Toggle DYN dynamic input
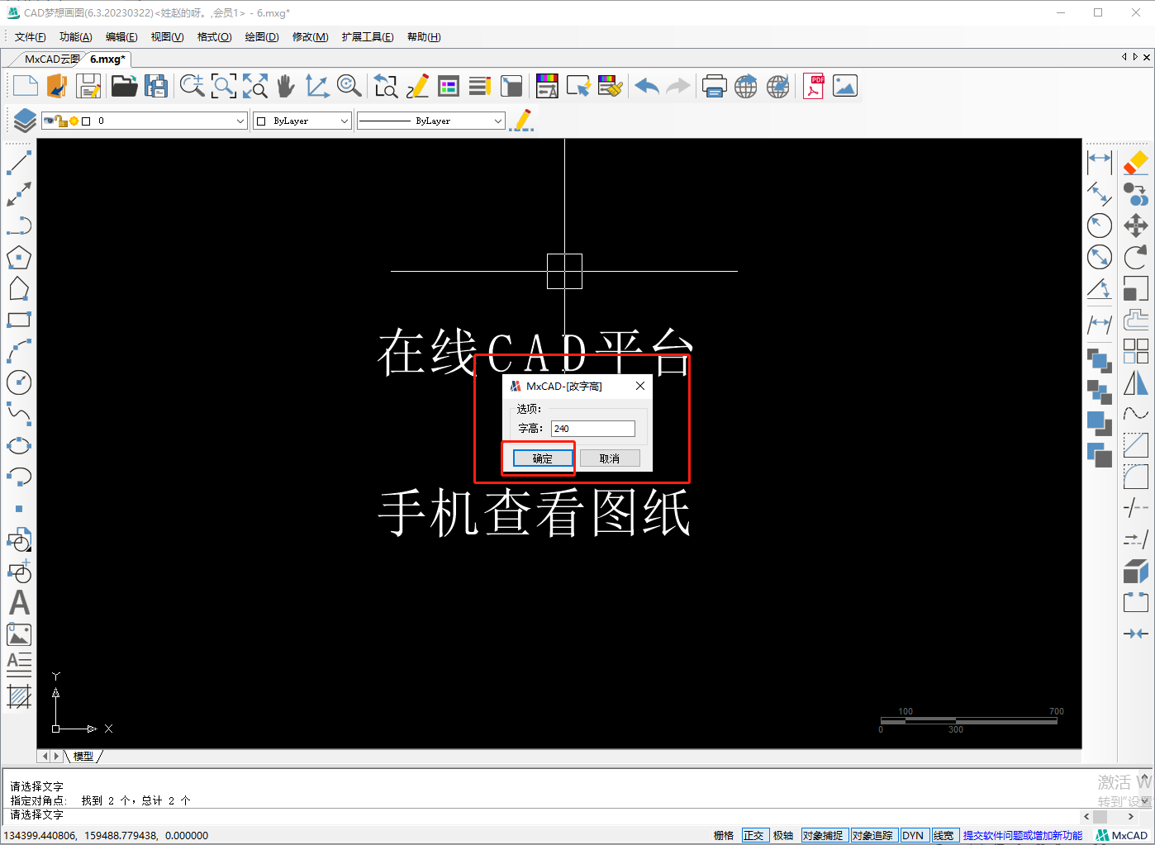1155x845 pixels. pyautogui.click(x=913, y=835)
